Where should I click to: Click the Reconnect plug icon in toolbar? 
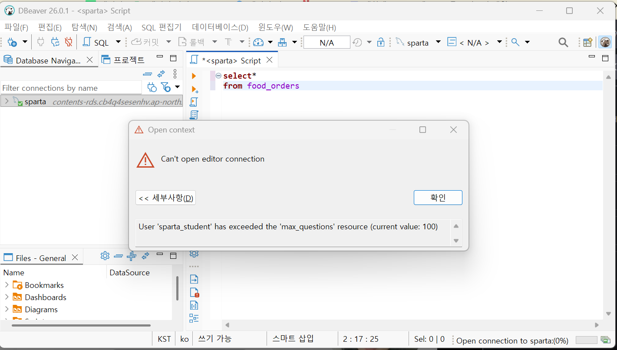coord(55,42)
